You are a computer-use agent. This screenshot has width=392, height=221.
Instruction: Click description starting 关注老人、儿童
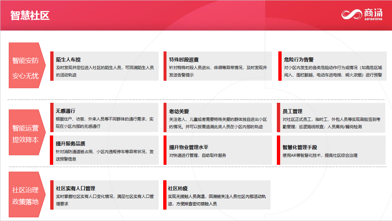[218, 123]
